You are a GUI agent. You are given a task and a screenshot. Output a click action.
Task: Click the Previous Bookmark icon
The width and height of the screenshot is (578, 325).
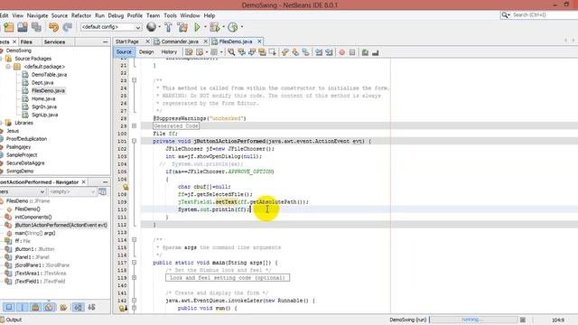(x=285, y=52)
